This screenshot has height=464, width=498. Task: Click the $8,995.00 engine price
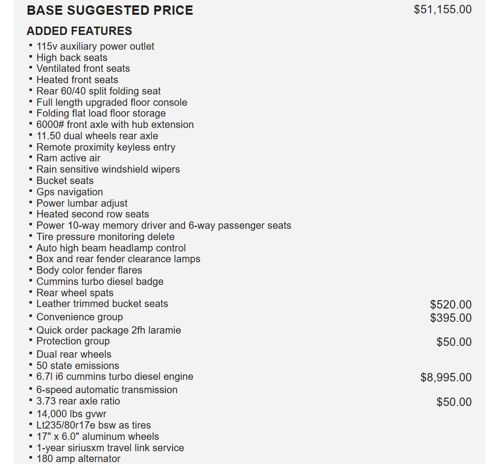(x=445, y=377)
